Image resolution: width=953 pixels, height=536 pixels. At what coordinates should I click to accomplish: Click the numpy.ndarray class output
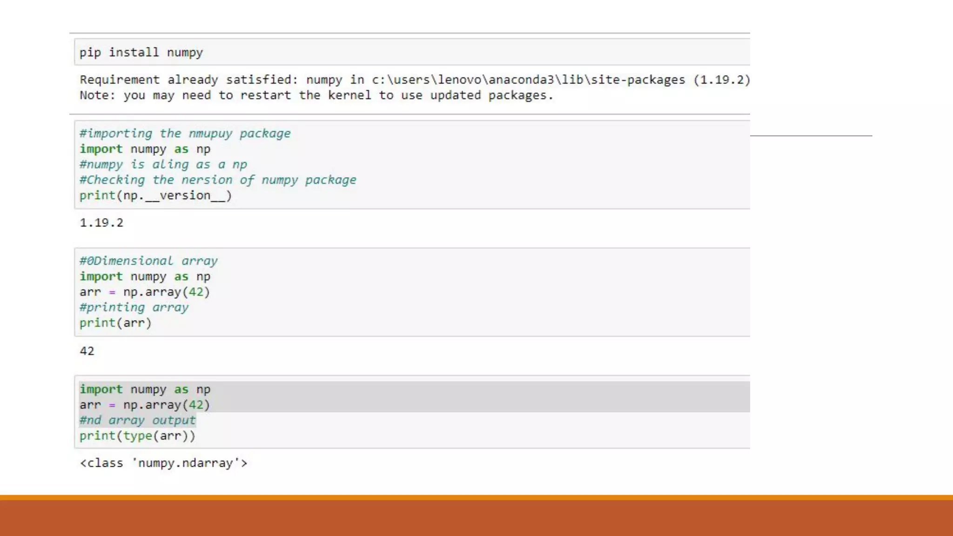163,463
